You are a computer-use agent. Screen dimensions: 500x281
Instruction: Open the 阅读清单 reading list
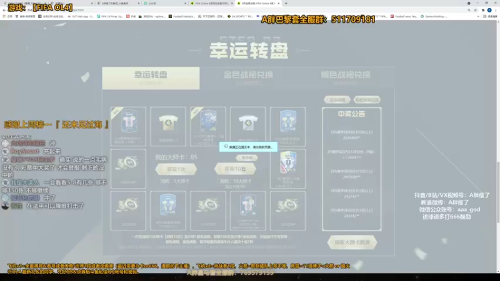[x=491, y=16]
